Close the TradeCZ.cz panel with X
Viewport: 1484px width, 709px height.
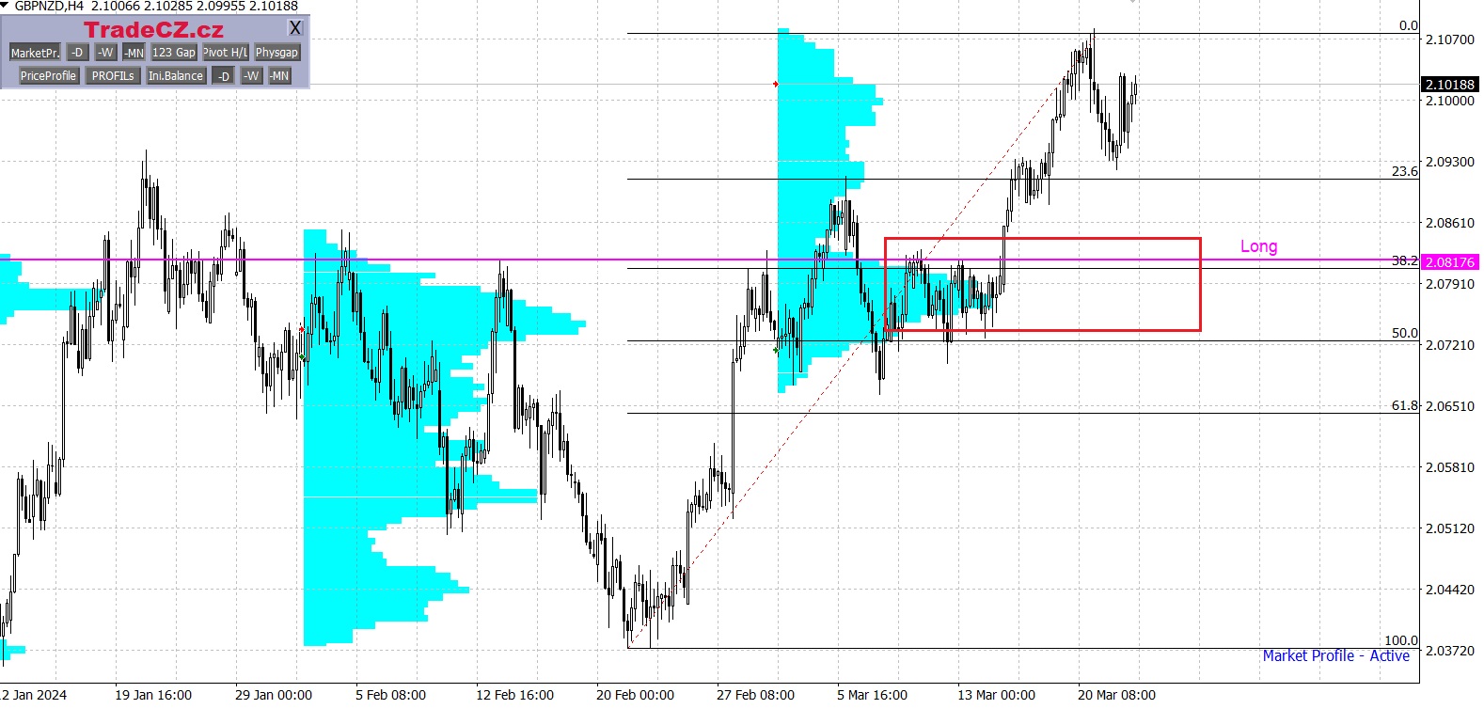[295, 28]
